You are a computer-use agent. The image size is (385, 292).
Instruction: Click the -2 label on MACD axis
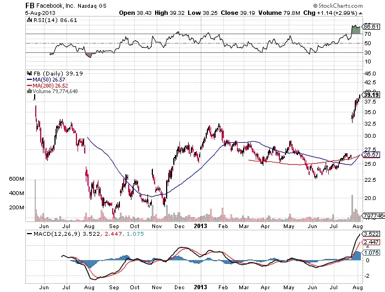[x=367, y=276]
